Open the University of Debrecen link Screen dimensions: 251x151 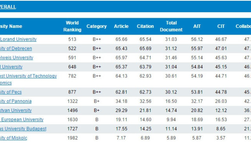click(16, 48)
